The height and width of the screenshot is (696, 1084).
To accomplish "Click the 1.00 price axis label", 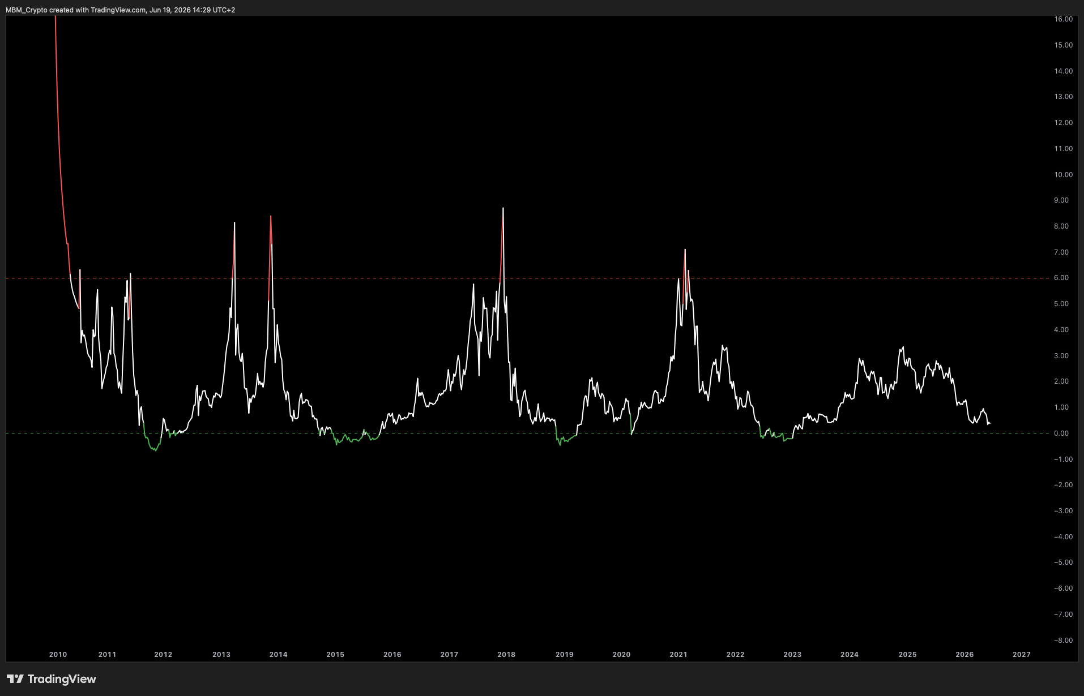I will point(1061,407).
